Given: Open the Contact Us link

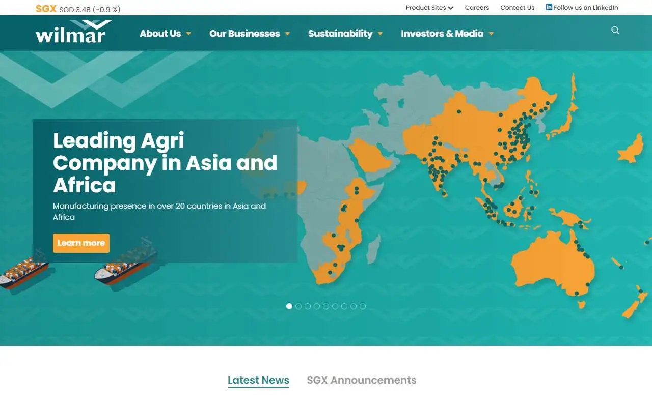Looking at the screenshot, I should [517, 8].
